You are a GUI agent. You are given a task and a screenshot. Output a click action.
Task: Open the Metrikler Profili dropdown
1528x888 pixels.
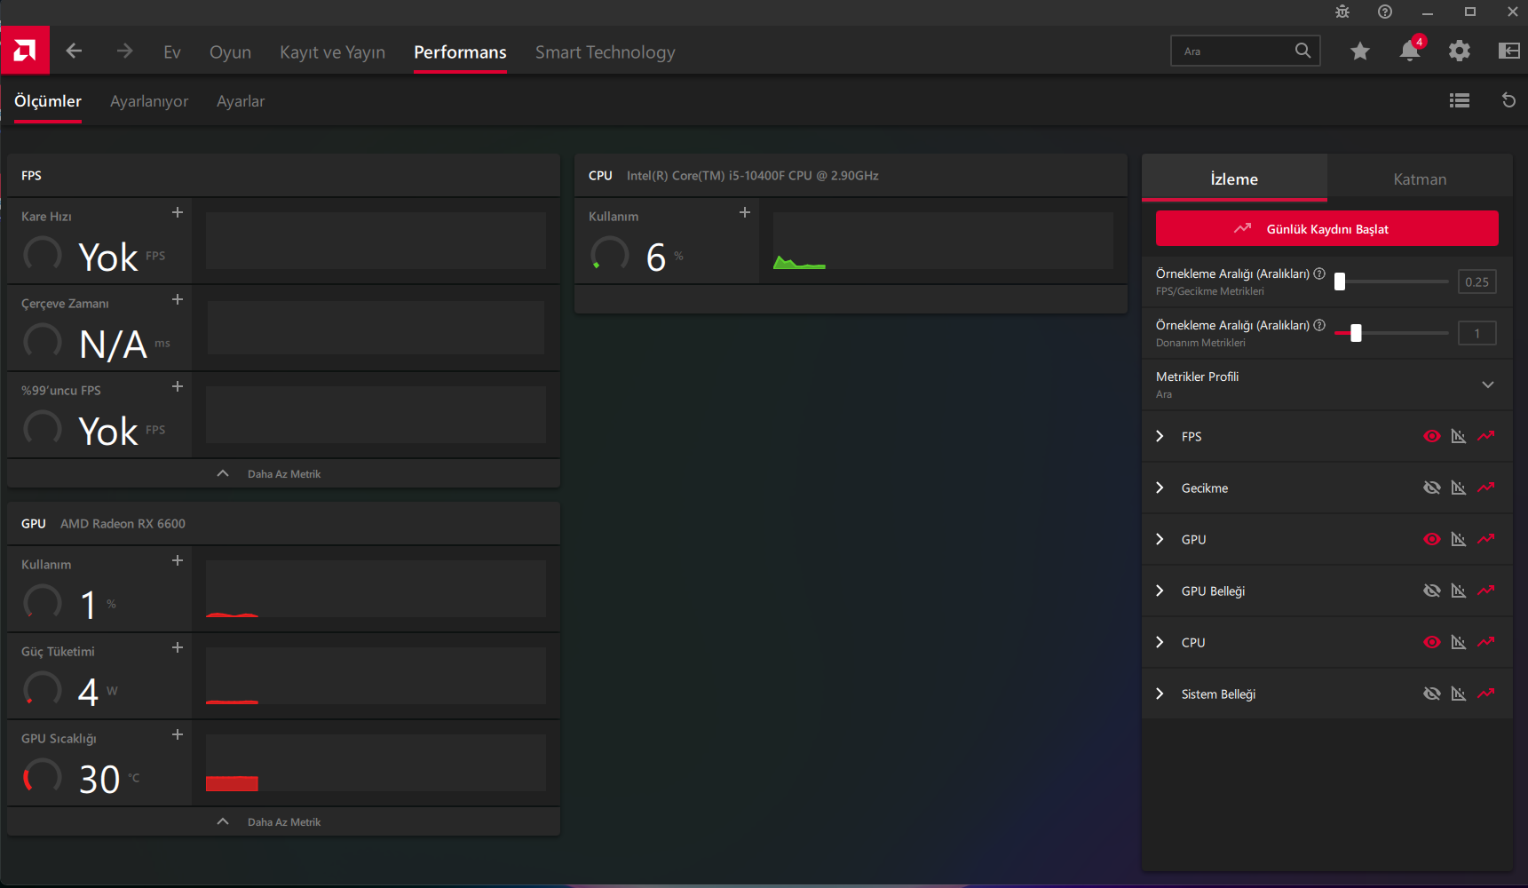tap(1326, 385)
